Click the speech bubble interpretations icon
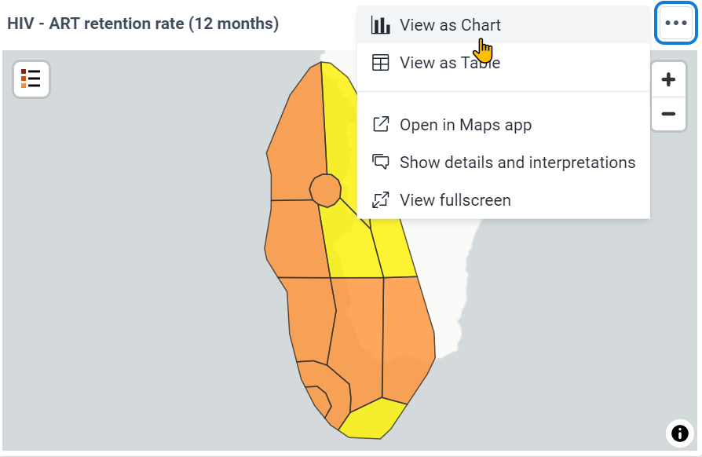702x457 pixels. pyautogui.click(x=381, y=162)
